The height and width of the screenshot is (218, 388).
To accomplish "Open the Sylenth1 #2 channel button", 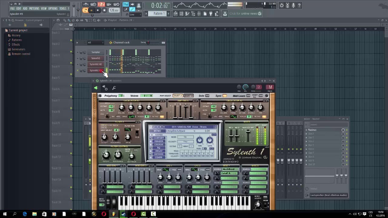I will point(96,64).
